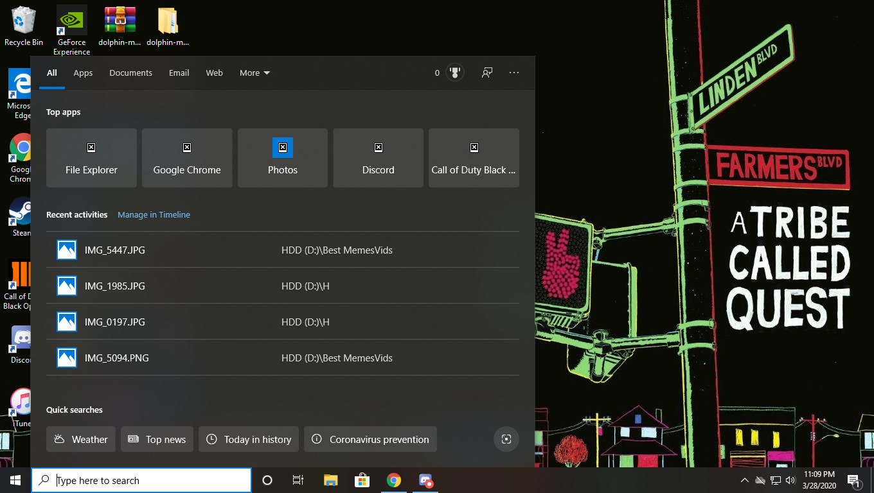Open the network status tray icon

[x=776, y=480]
